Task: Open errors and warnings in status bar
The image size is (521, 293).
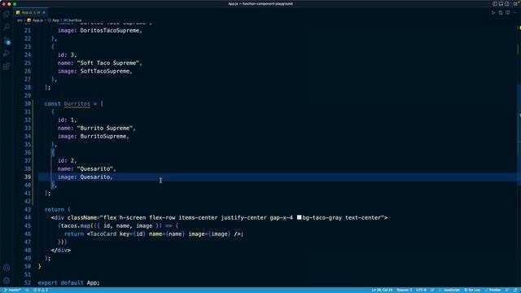Action: click(x=41, y=290)
